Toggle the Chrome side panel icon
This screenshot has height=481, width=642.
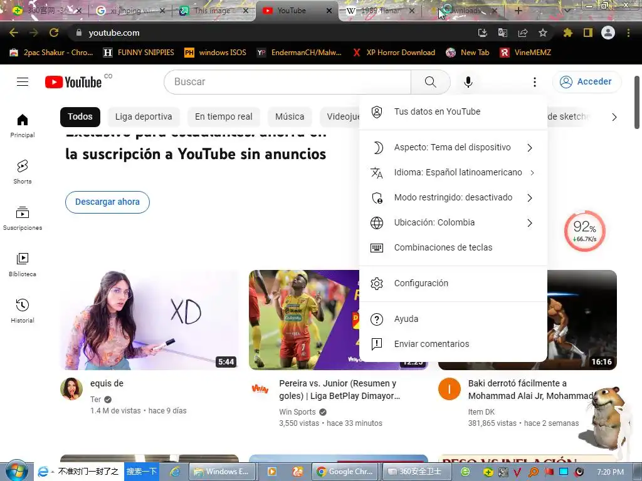tap(588, 33)
